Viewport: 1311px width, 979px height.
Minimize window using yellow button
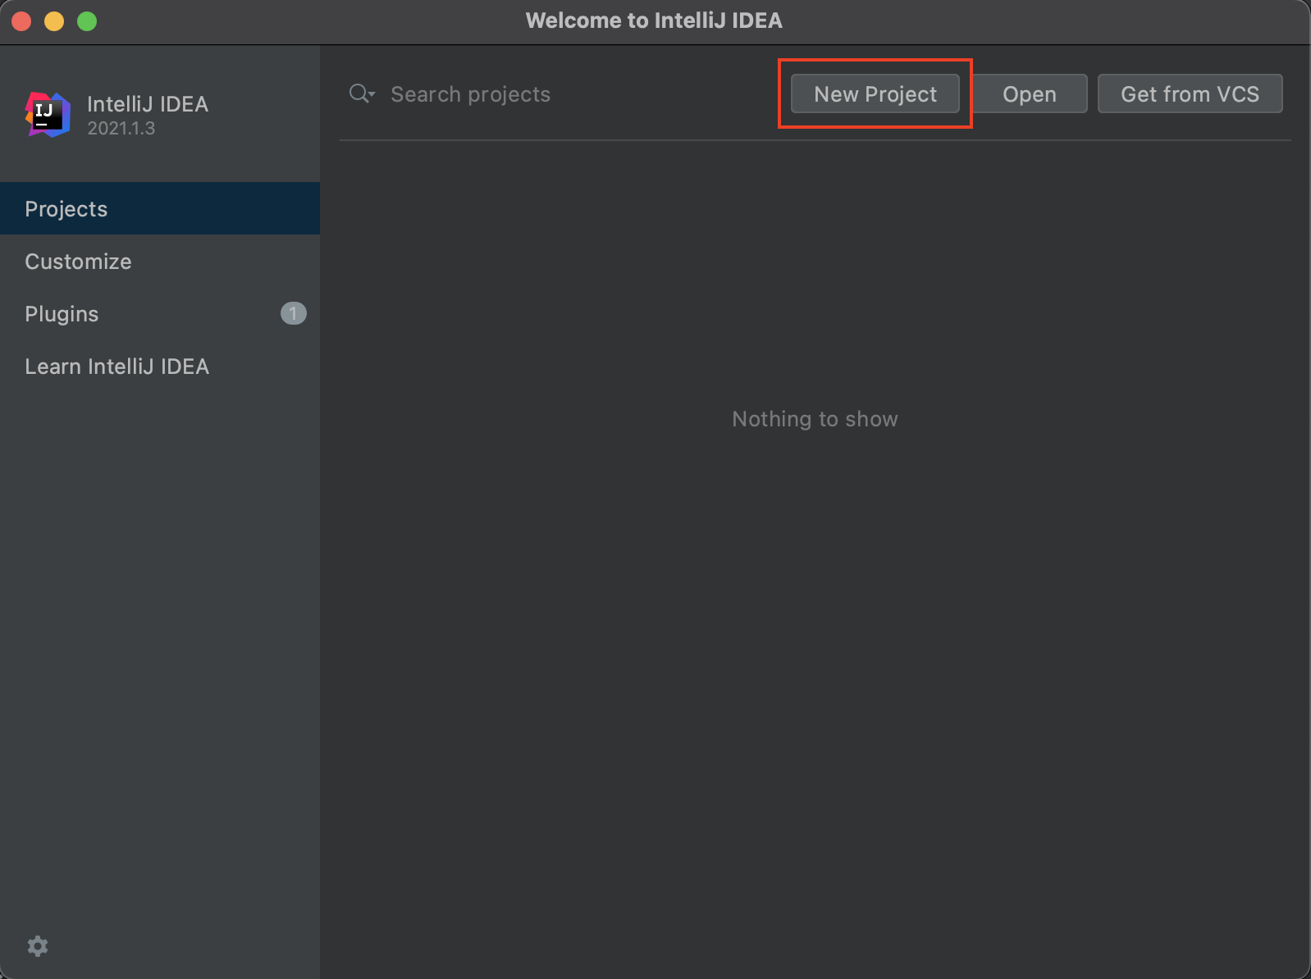tap(54, 21)
